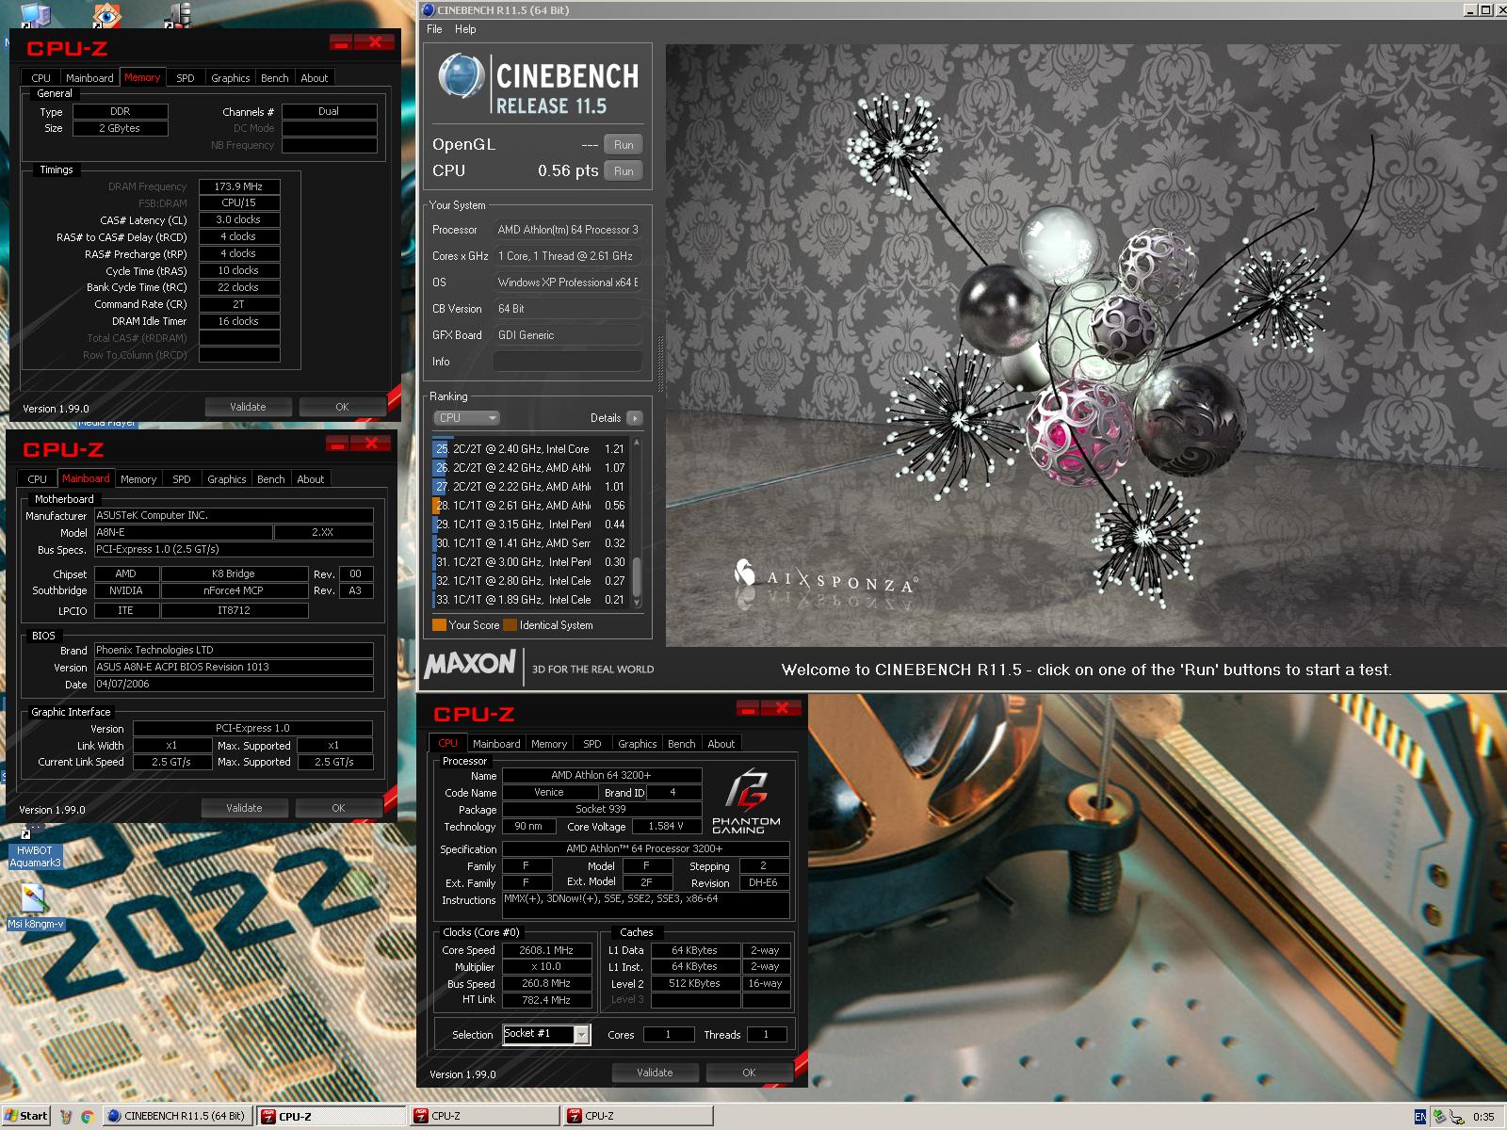Viewport: 1507px width, 1130px height.
Task: Click the network cable tray icon
Action: click(1456, 1116)
